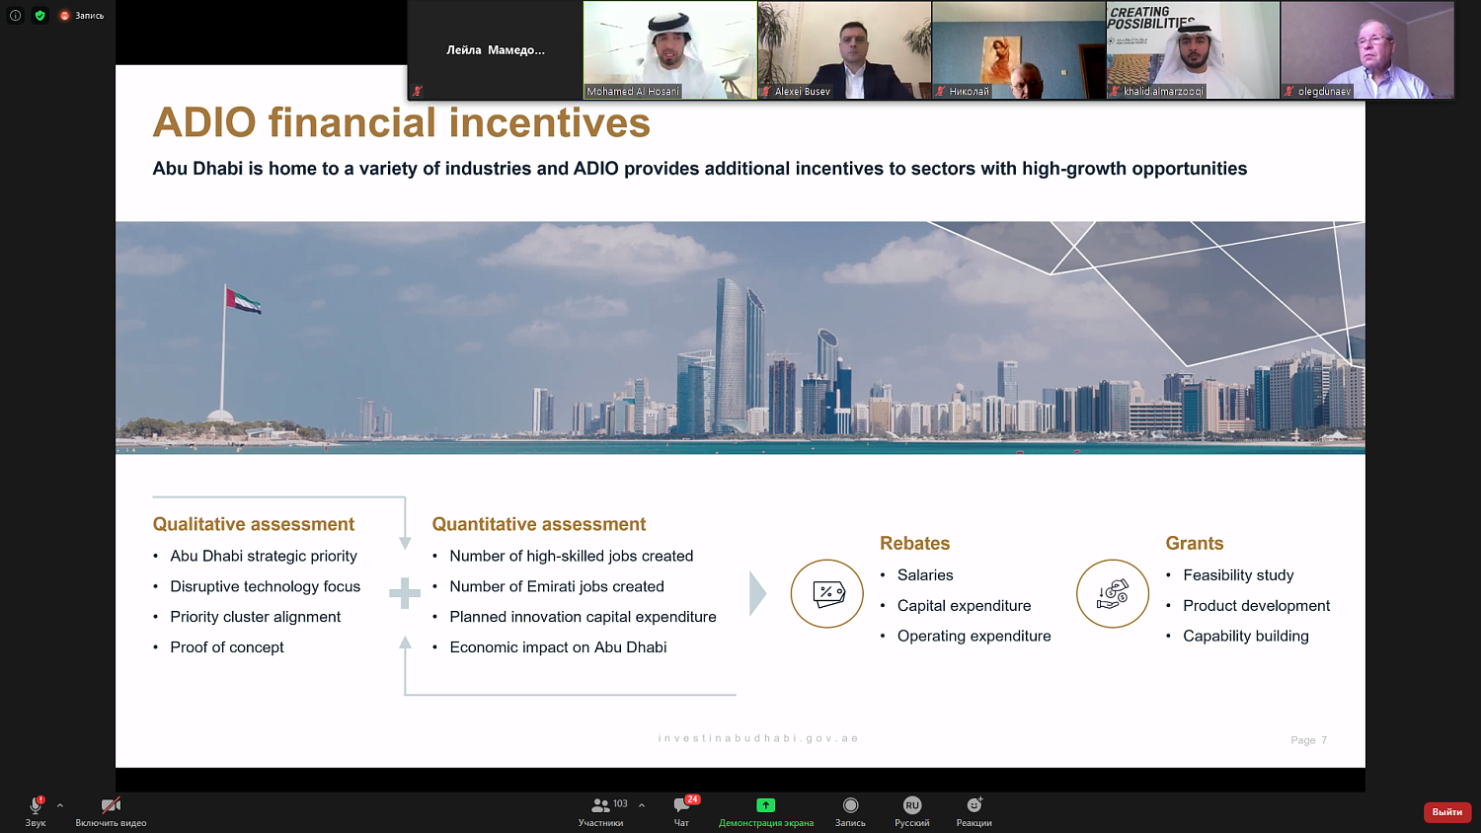Click "Economic impact on Abu Dhabi" bullet
This screenshot has height=833, width=1481.
(x=558, y=647)
